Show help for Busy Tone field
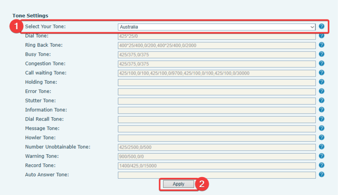The image size is (338, 195). (321, 55)
